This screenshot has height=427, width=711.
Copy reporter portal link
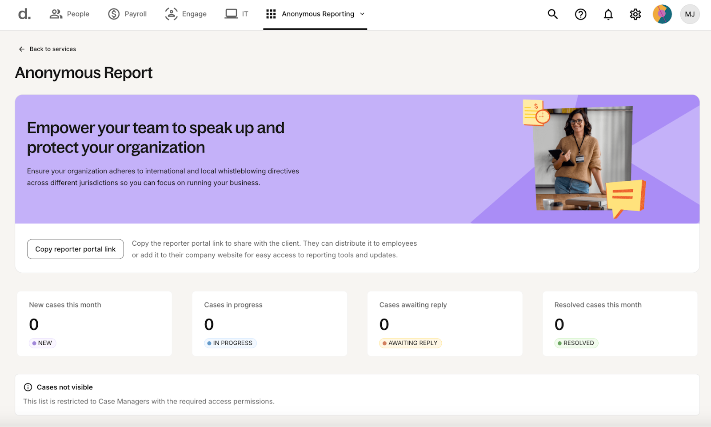point(76,249)
